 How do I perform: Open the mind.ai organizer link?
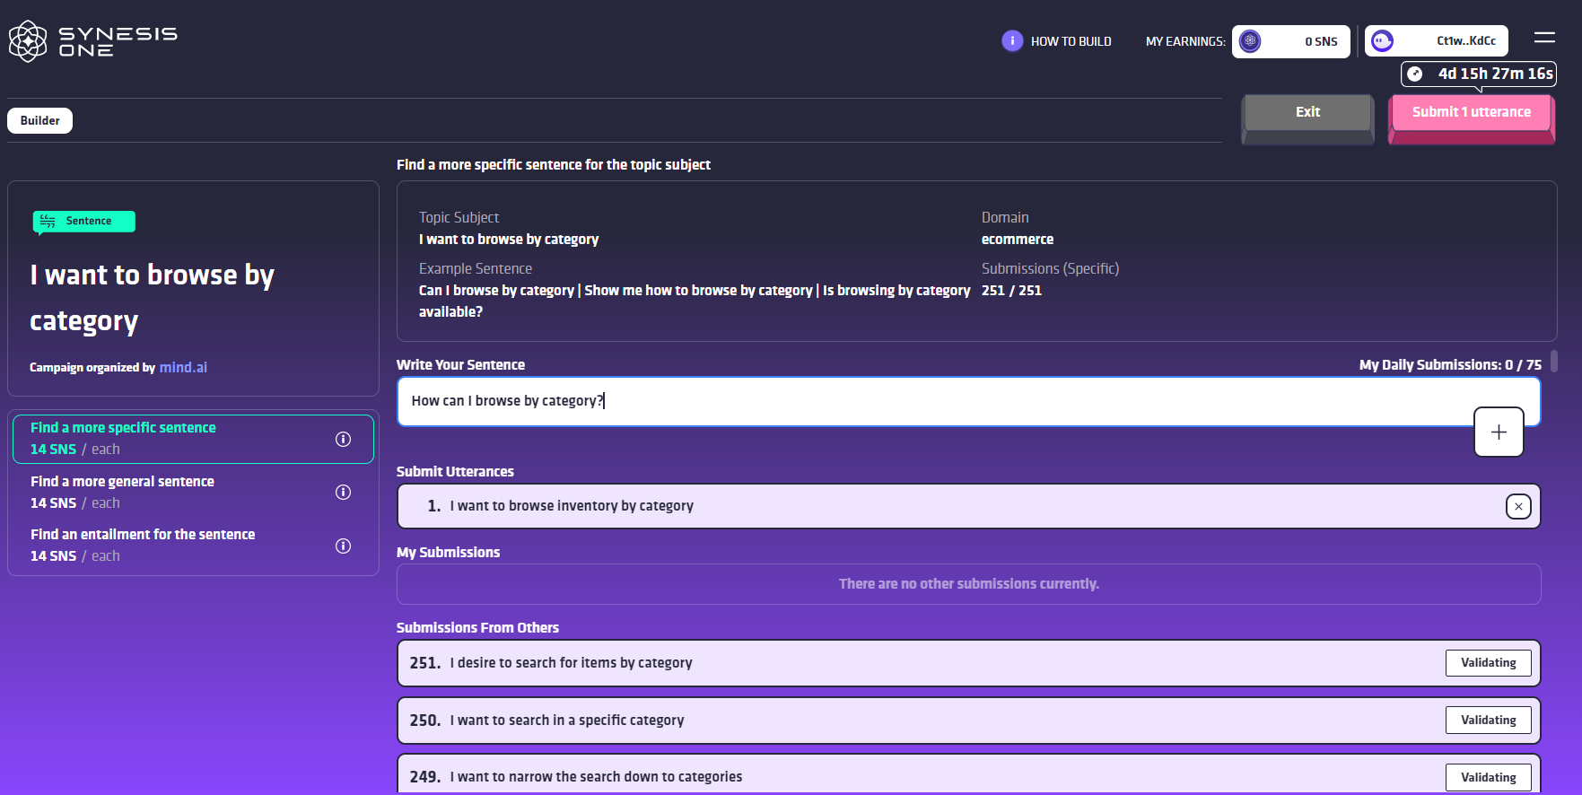(x=183, y=367)
